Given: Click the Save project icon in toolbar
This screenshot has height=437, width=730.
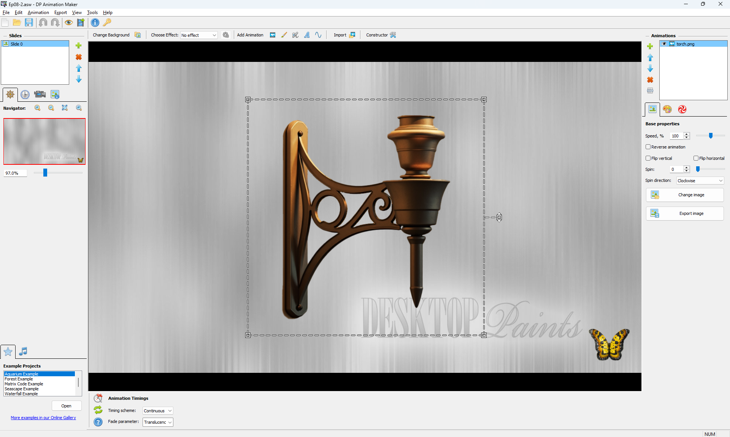Looking at the screenshot, I should pos(29,22).
